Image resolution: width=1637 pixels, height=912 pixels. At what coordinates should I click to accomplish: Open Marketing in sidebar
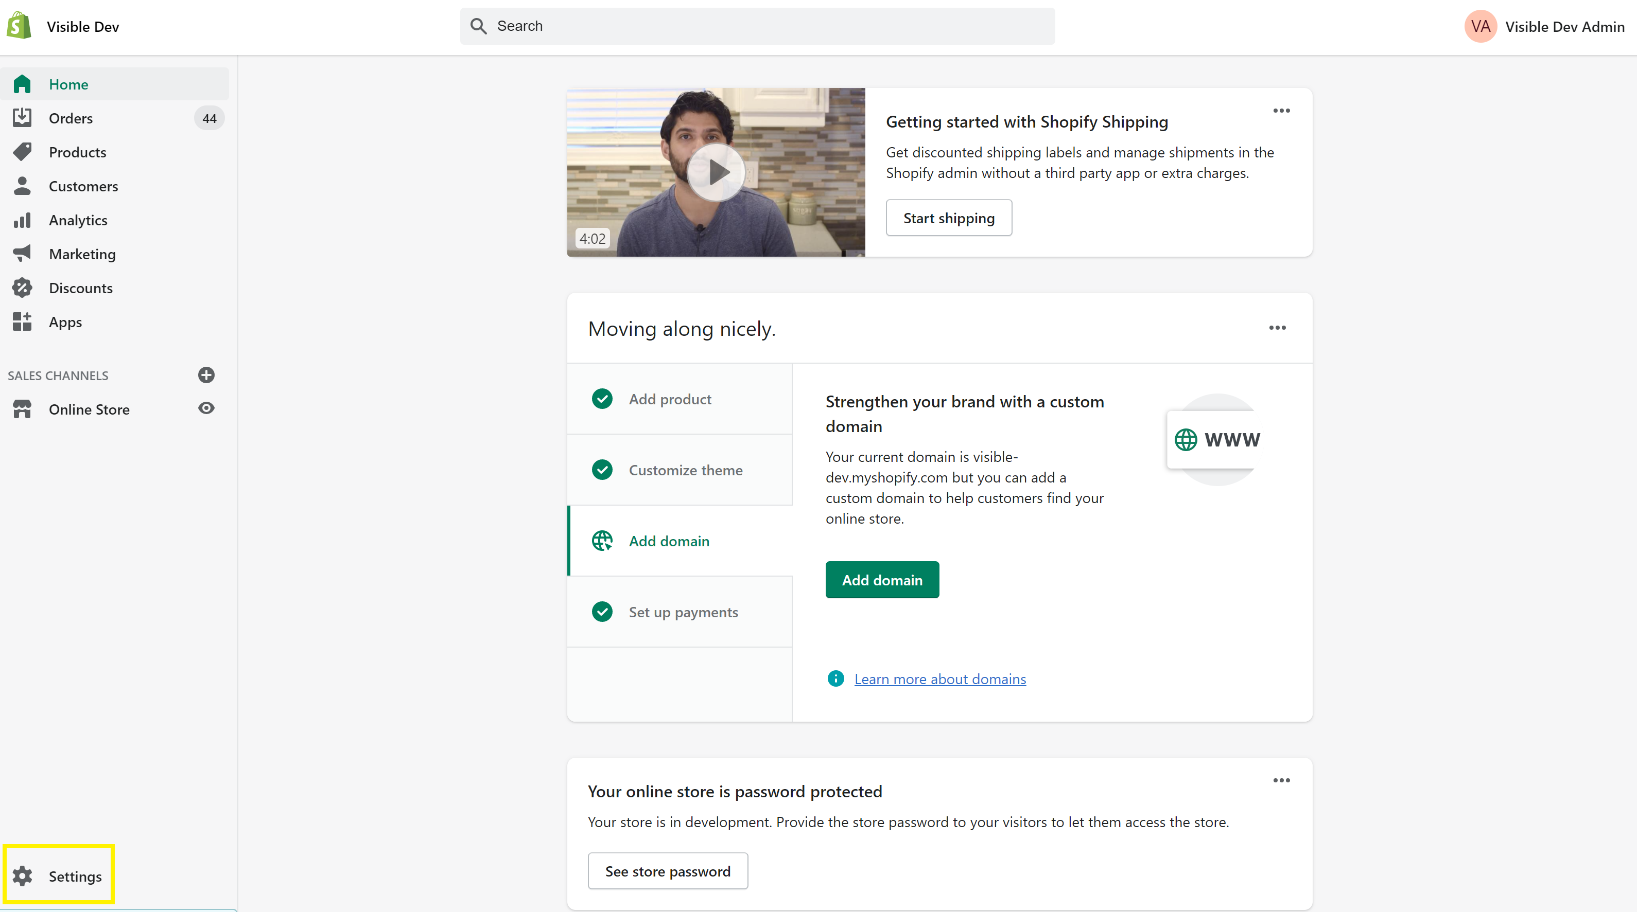[114, 254]
